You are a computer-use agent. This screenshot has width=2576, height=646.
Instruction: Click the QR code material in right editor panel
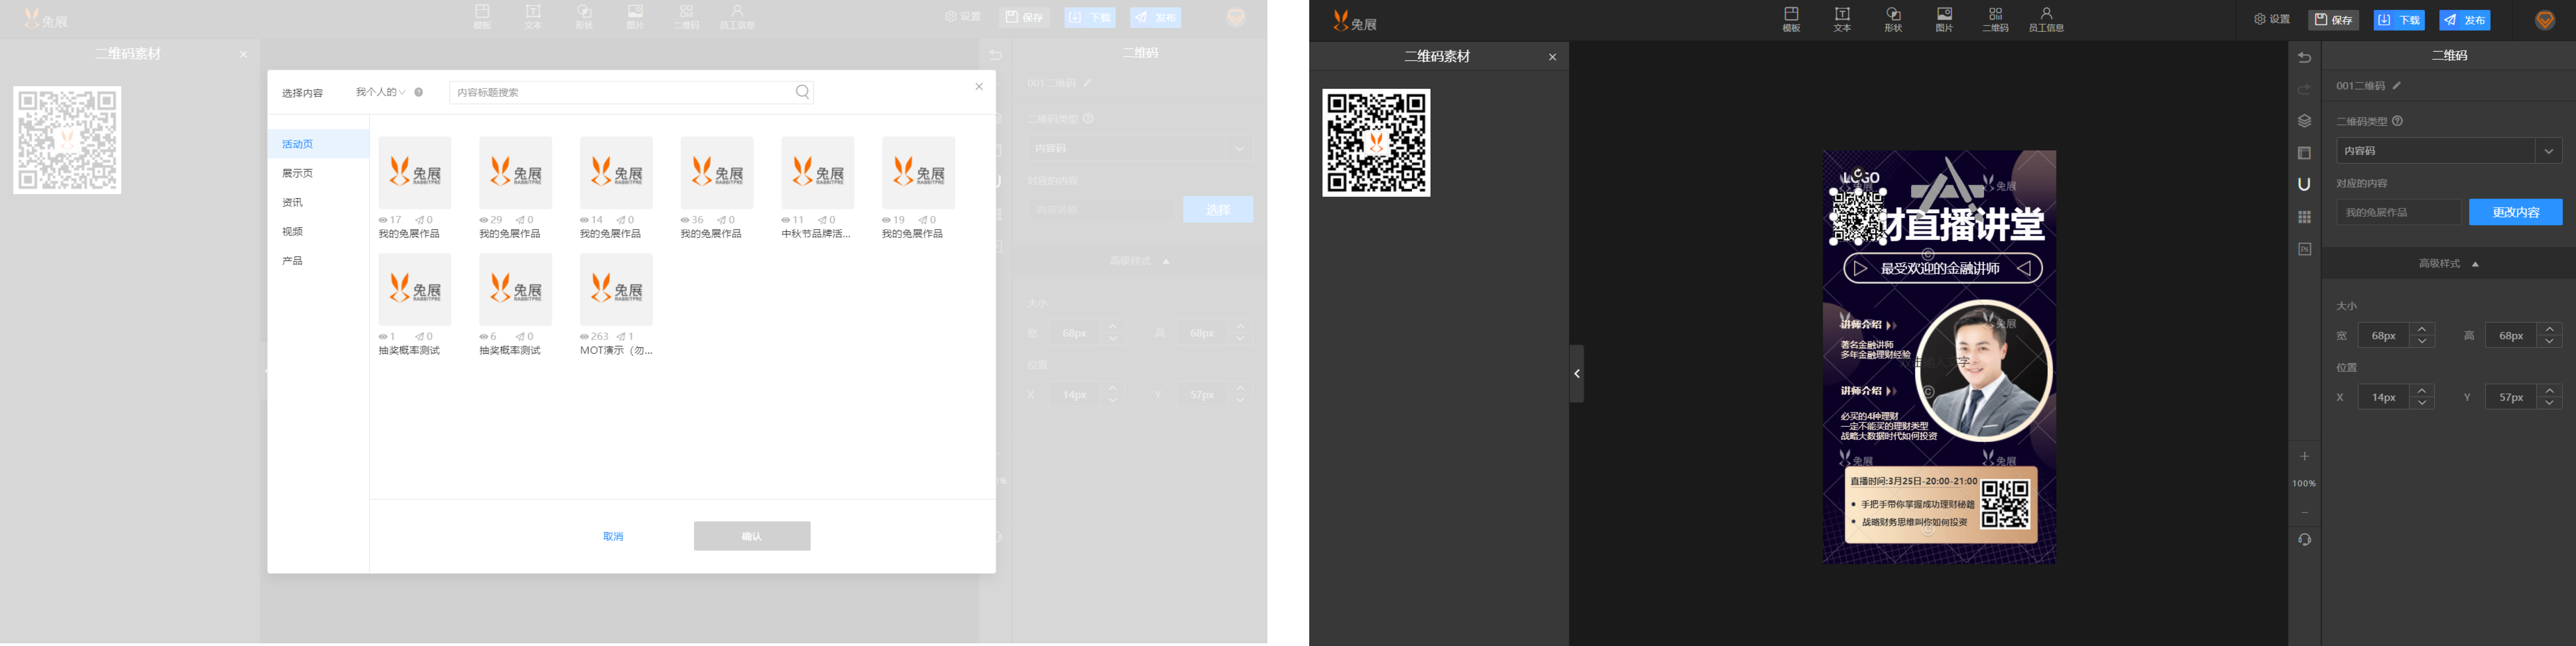(x=1376, y=143)
